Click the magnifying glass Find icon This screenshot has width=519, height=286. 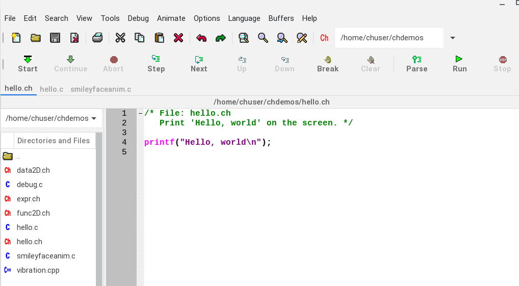click(263, 38)
